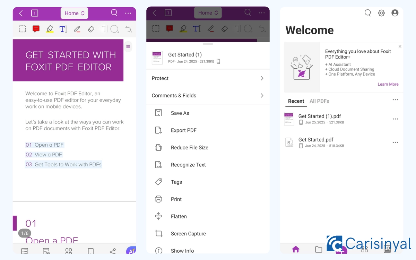Click the Learn More link
The image size is (416, 260).
click(x=388, y=84)
